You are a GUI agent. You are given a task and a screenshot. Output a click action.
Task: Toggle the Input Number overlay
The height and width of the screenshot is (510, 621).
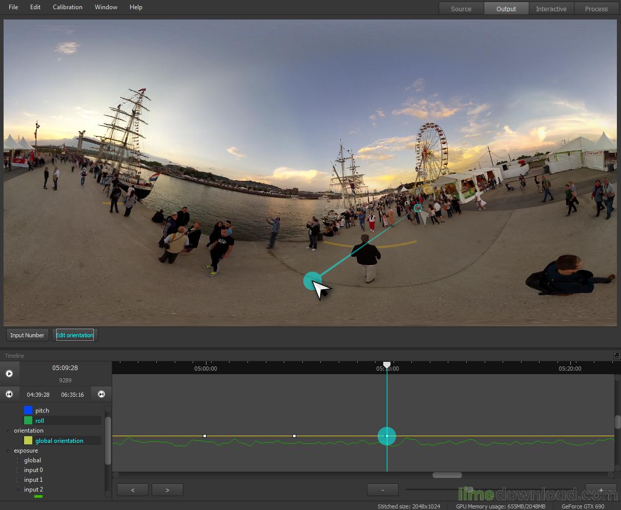pos(27,335)
